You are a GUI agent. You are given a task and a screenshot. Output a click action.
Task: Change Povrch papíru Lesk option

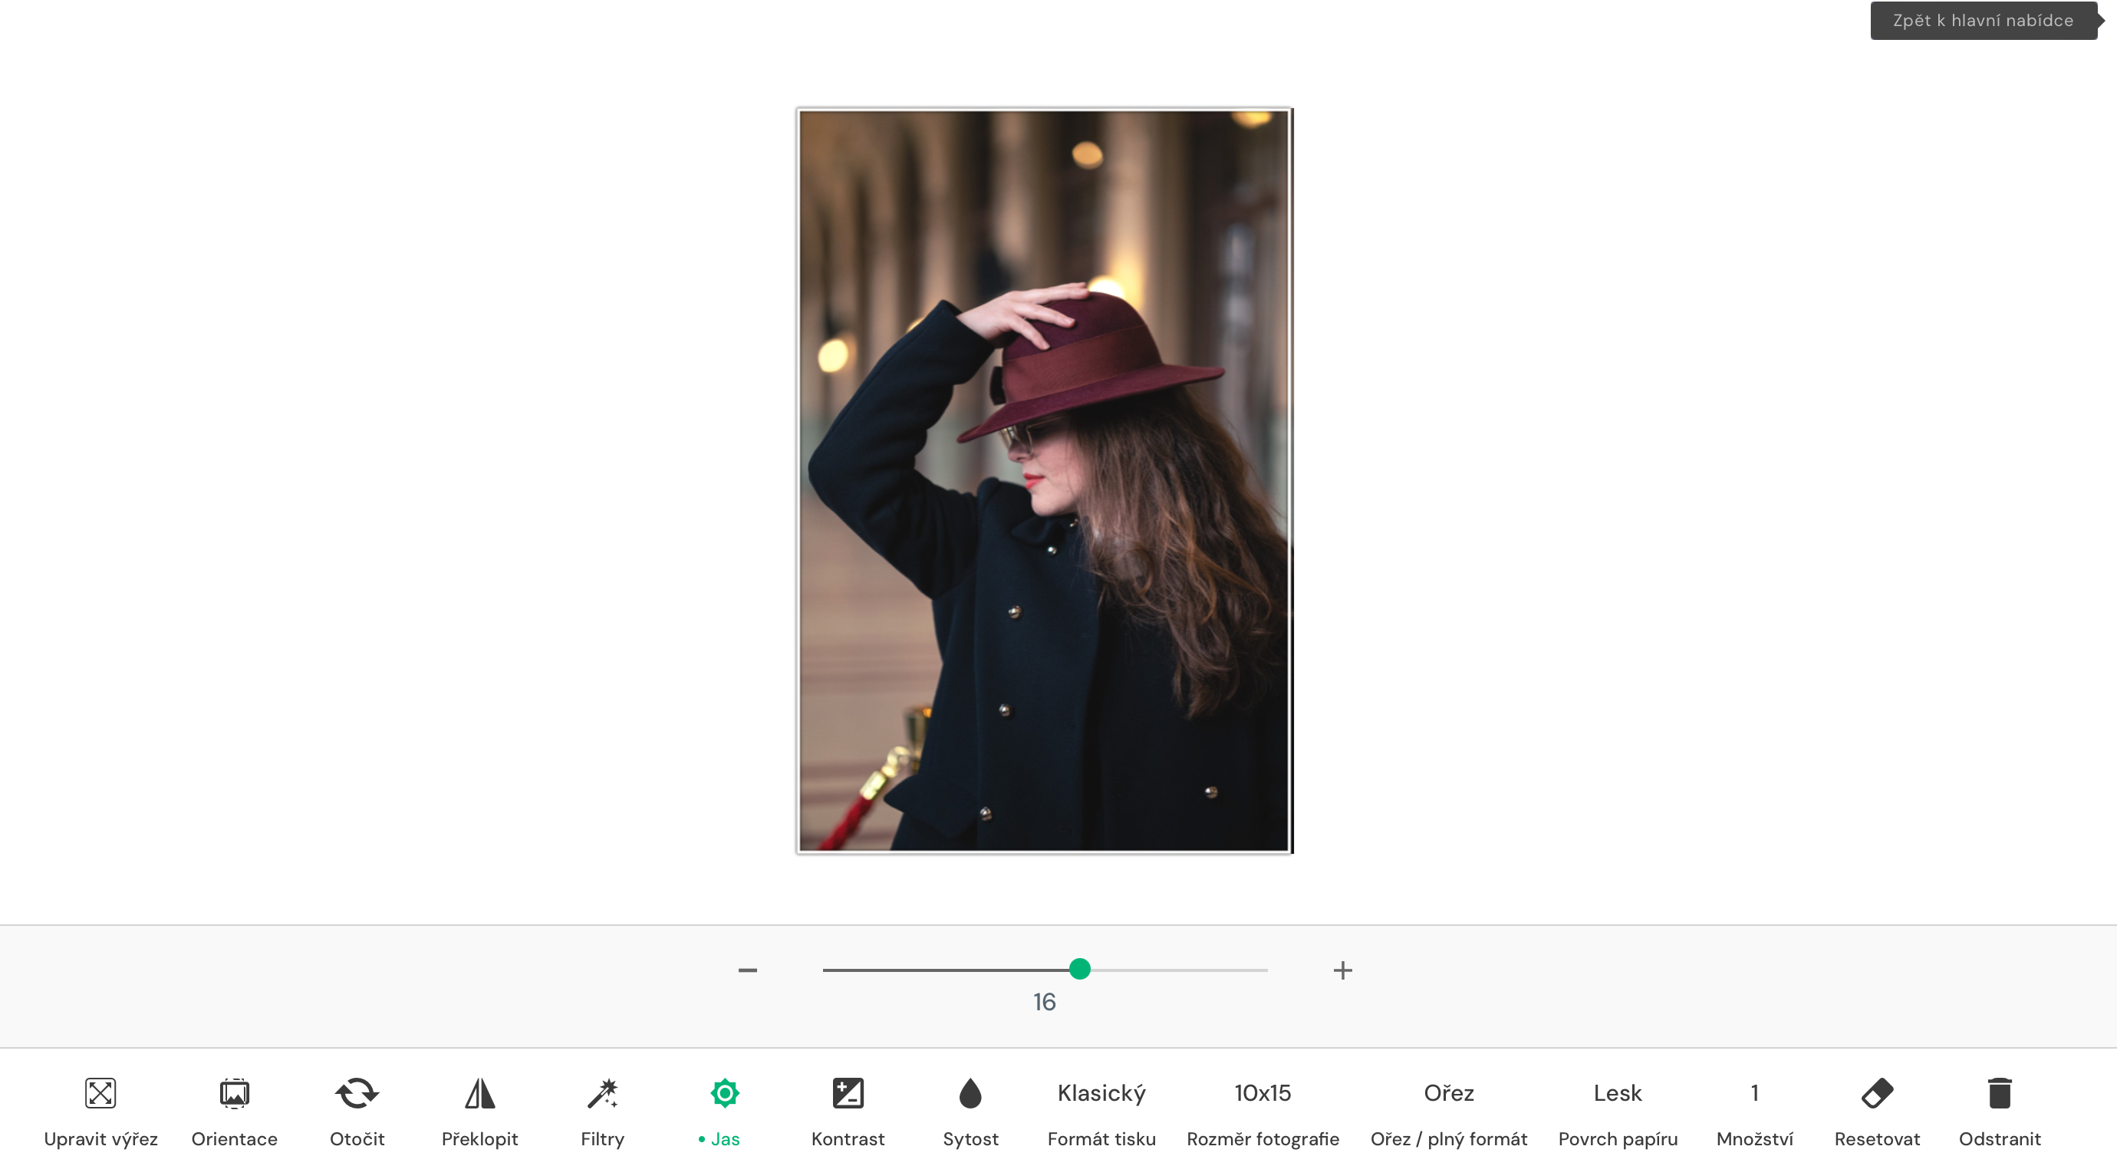[x=1618, y=1113]
